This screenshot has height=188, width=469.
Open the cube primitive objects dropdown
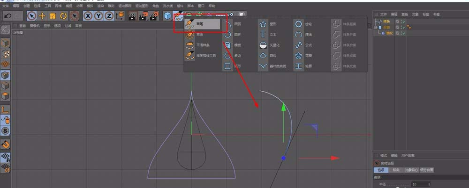click(x=167, y=15)
